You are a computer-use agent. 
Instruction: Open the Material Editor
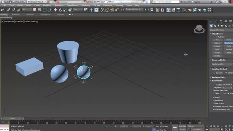pos(184,10)
